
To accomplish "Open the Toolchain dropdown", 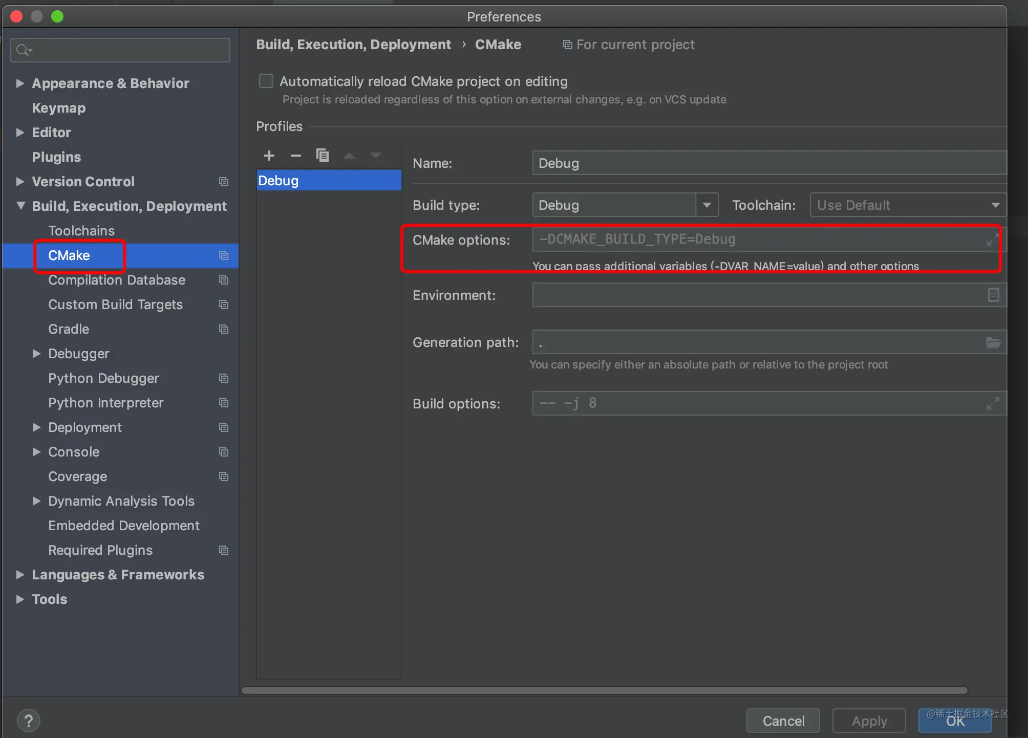I will [x=908, y=205].
